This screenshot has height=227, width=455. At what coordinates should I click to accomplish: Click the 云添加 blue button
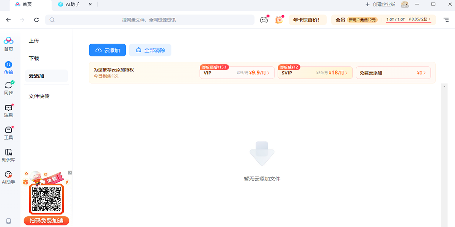pyautogui.click(x=107, y=50)
